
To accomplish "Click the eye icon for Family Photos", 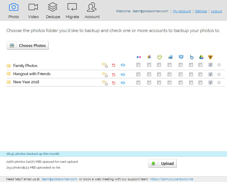I will 123,65.
